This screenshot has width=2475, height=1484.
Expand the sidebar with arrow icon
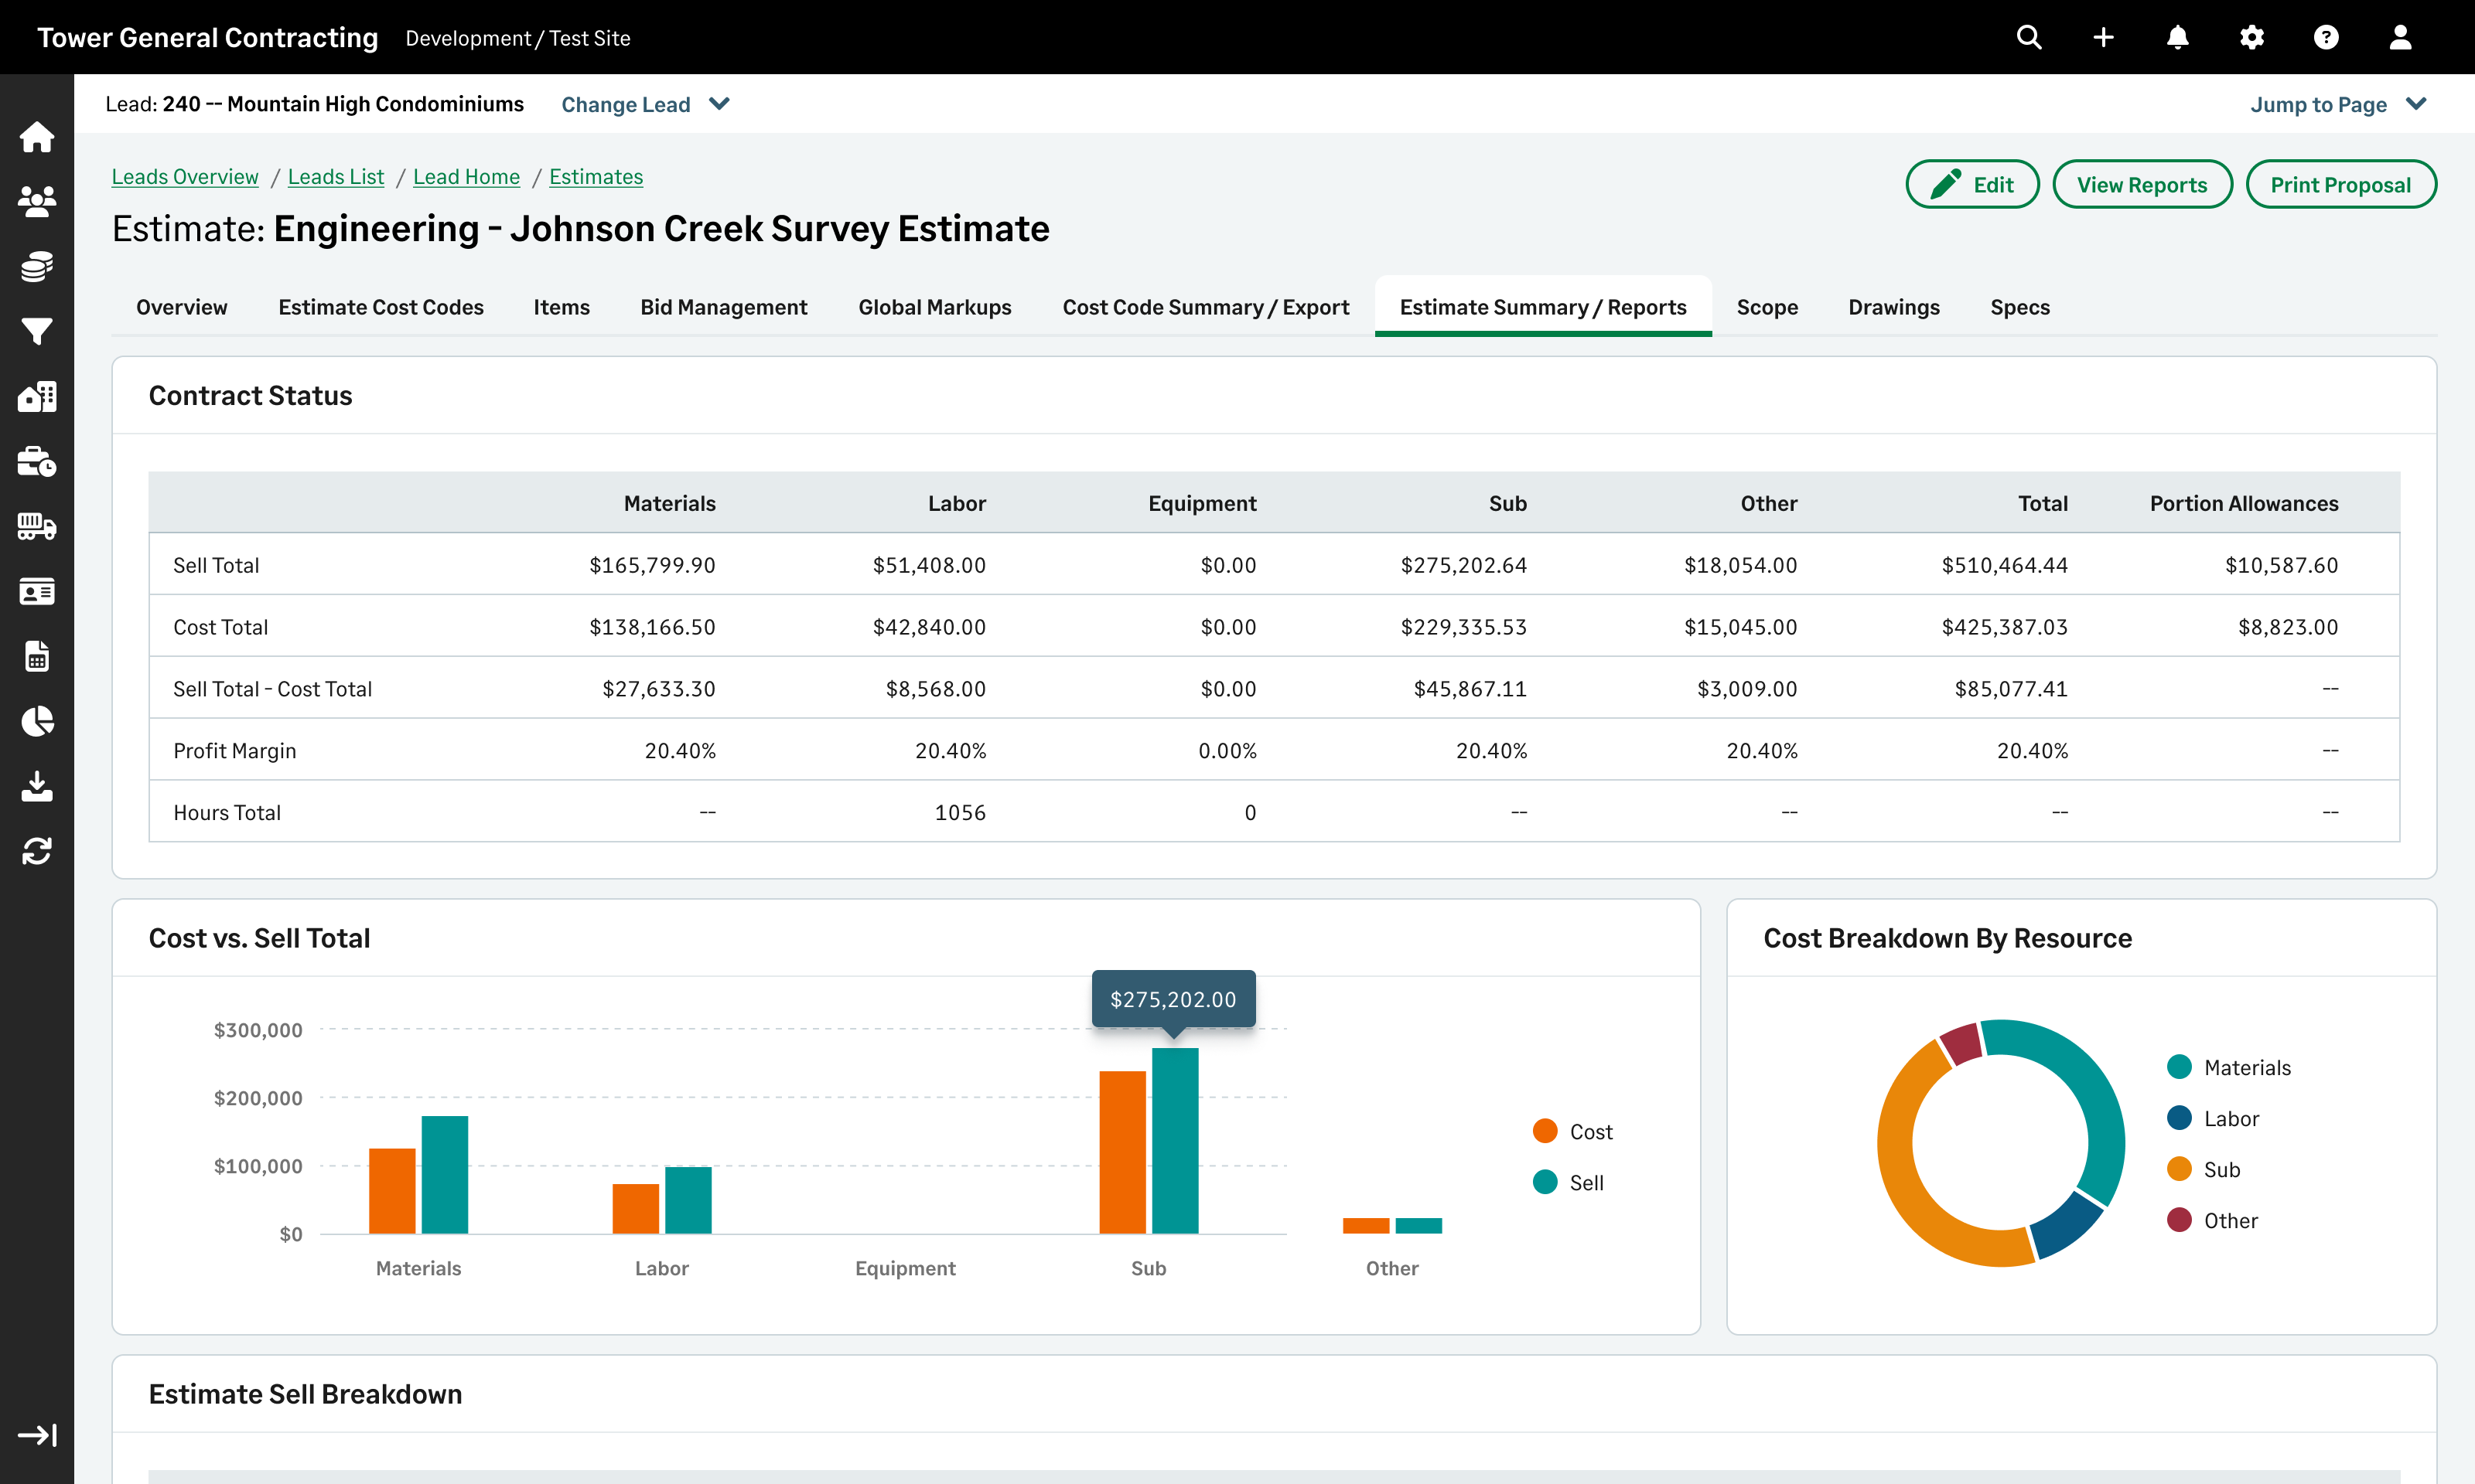(37, 1435)
